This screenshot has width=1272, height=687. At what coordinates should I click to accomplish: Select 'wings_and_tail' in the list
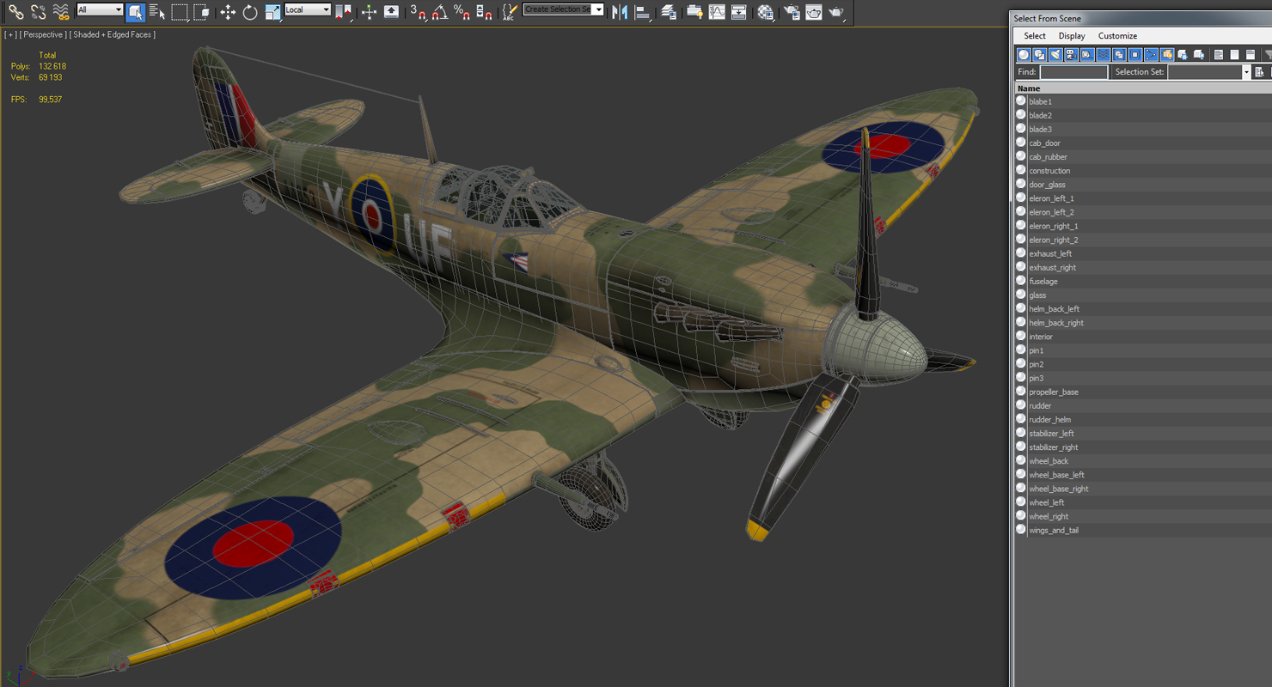pyautogui.click(x=1143, y=530)
